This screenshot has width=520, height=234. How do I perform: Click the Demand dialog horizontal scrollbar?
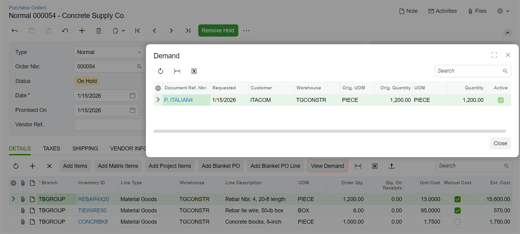(330, 131)
